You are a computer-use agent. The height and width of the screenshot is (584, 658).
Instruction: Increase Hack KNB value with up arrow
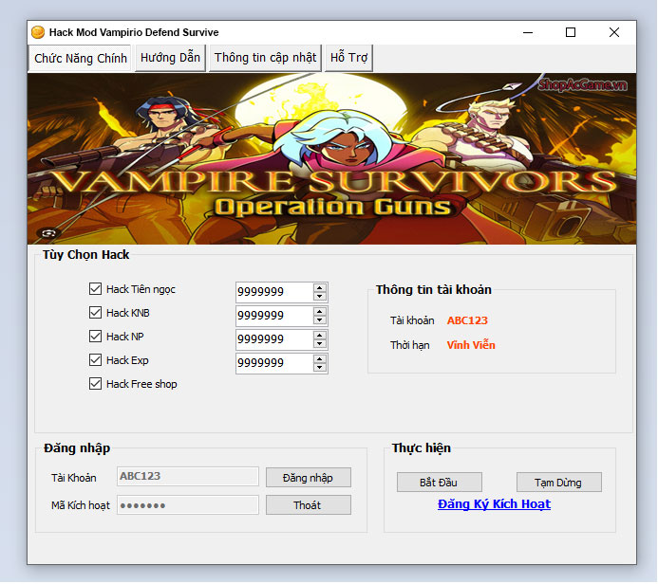pyautogui.click(x=320, y=311)
